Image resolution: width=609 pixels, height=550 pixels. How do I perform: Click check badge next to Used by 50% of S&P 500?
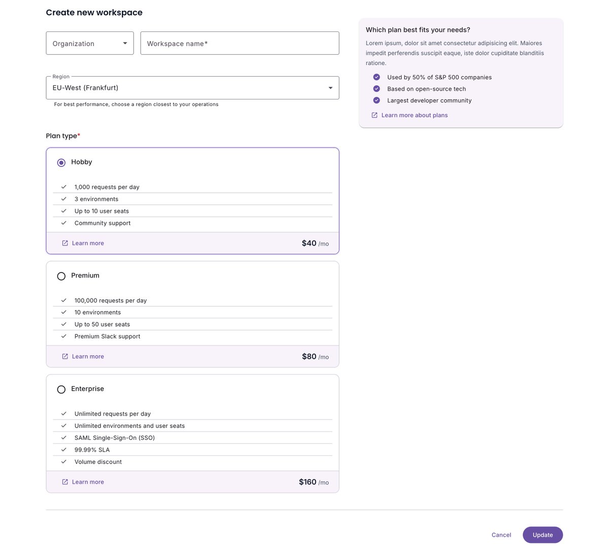(377, 77)
